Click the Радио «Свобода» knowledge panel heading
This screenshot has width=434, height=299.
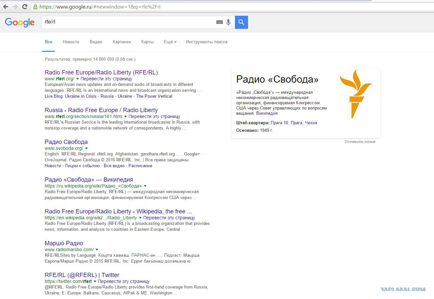pyautogui.click(x=277, y=79)
